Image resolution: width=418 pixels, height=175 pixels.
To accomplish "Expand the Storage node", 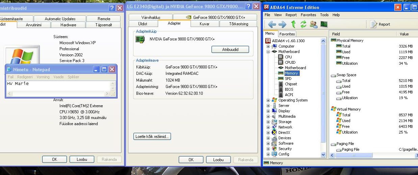I will [x=268, y=122].
